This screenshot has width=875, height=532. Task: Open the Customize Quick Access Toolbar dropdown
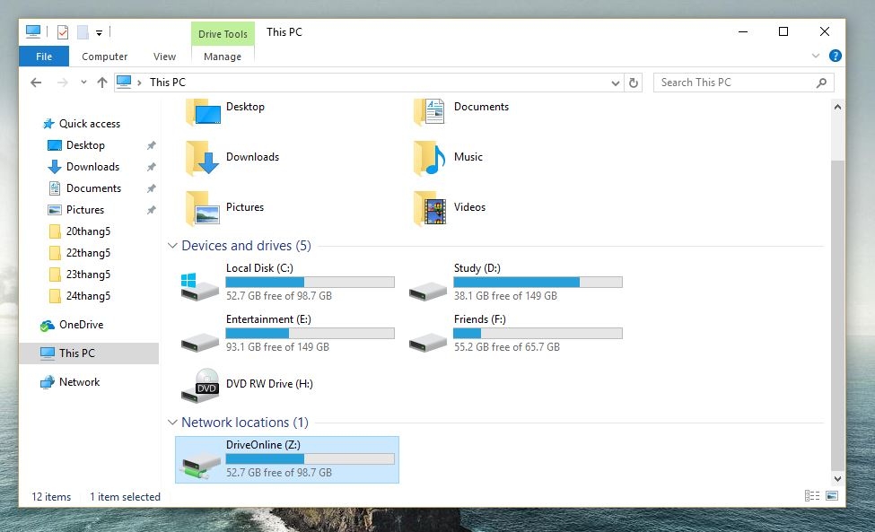click(x=100, y=31)
